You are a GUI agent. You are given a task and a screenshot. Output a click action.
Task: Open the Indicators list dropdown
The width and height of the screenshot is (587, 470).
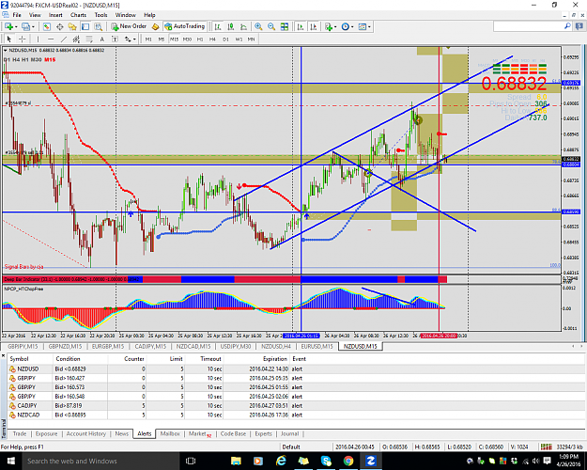click(331, 26)
